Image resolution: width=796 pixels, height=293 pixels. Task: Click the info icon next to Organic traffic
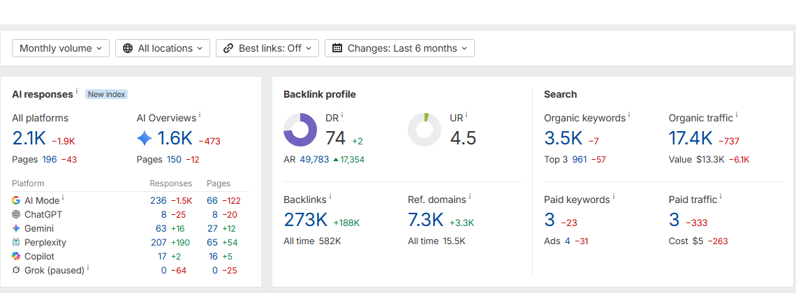(737, 115)
